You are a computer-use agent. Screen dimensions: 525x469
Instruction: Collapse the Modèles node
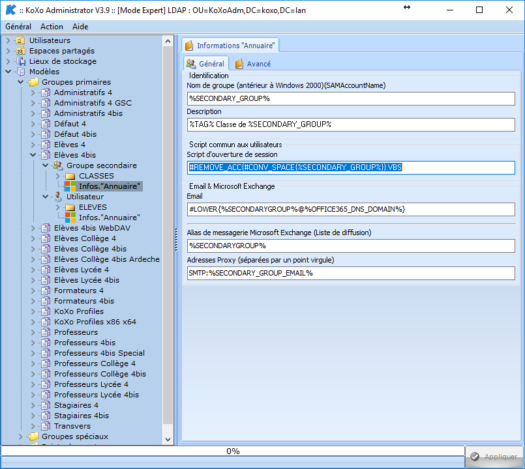pos(8,72)
